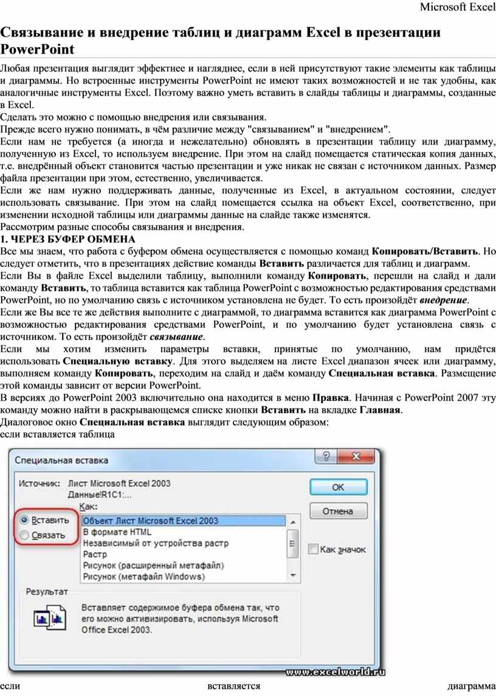Close the Специальная вставка dialog
This screenshot has width=496, height=697.
[x=356, y=457]
